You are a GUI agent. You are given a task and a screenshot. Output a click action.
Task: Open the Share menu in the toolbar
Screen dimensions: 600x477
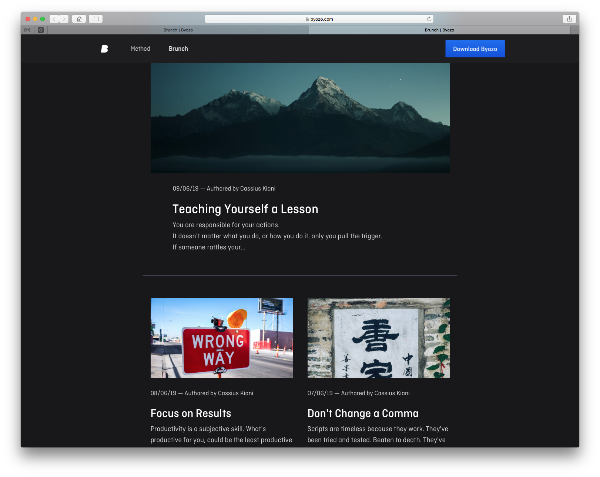(569, 19)
